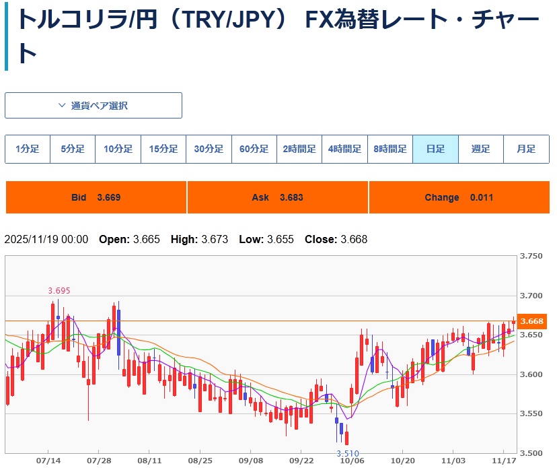
Task: Choose the 8時間足 interval
Action: (390, 149)
